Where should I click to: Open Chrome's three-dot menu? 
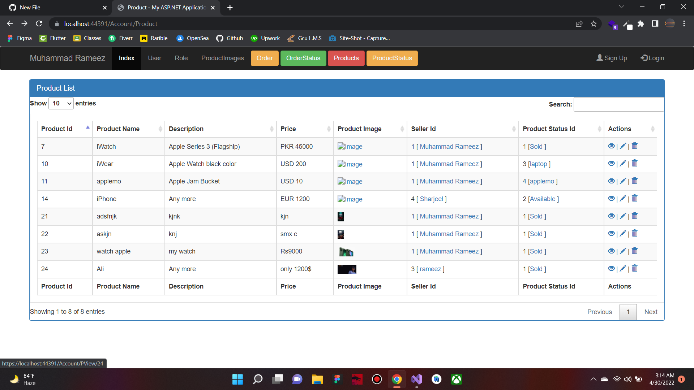(684, 23)
